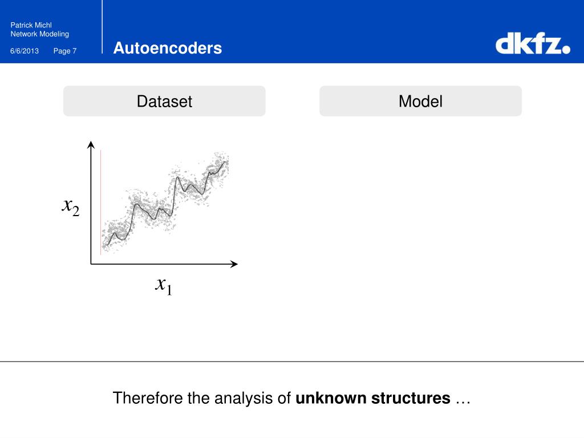Click the black curve in scatter plot
This screenshot has height=438, width=584.
tap(166, 204)
